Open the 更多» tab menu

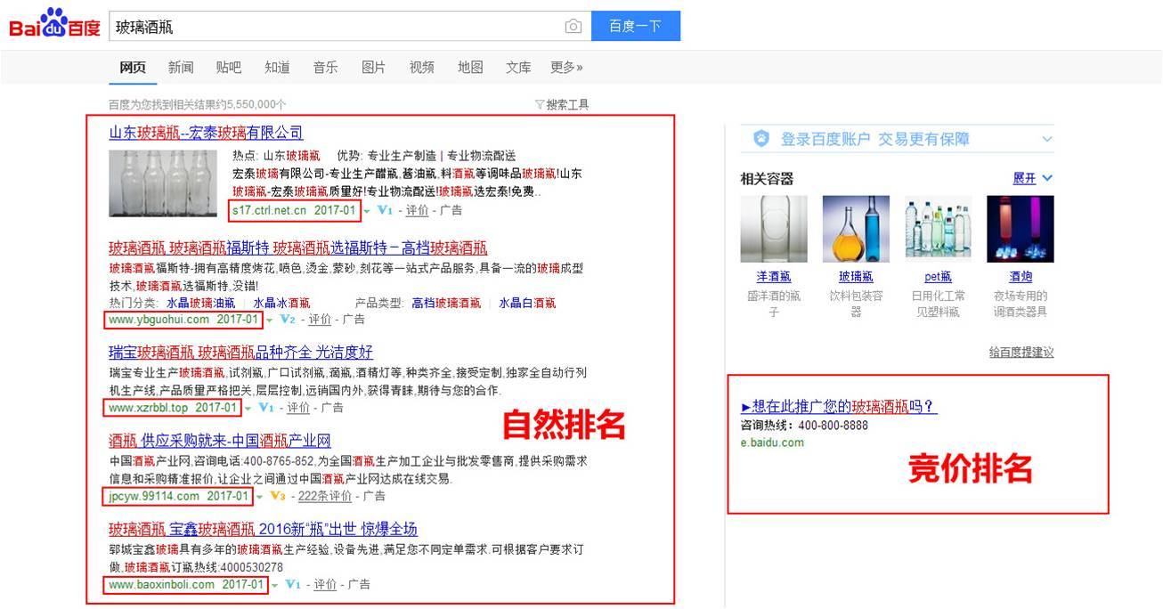click(x=566, y=67)
